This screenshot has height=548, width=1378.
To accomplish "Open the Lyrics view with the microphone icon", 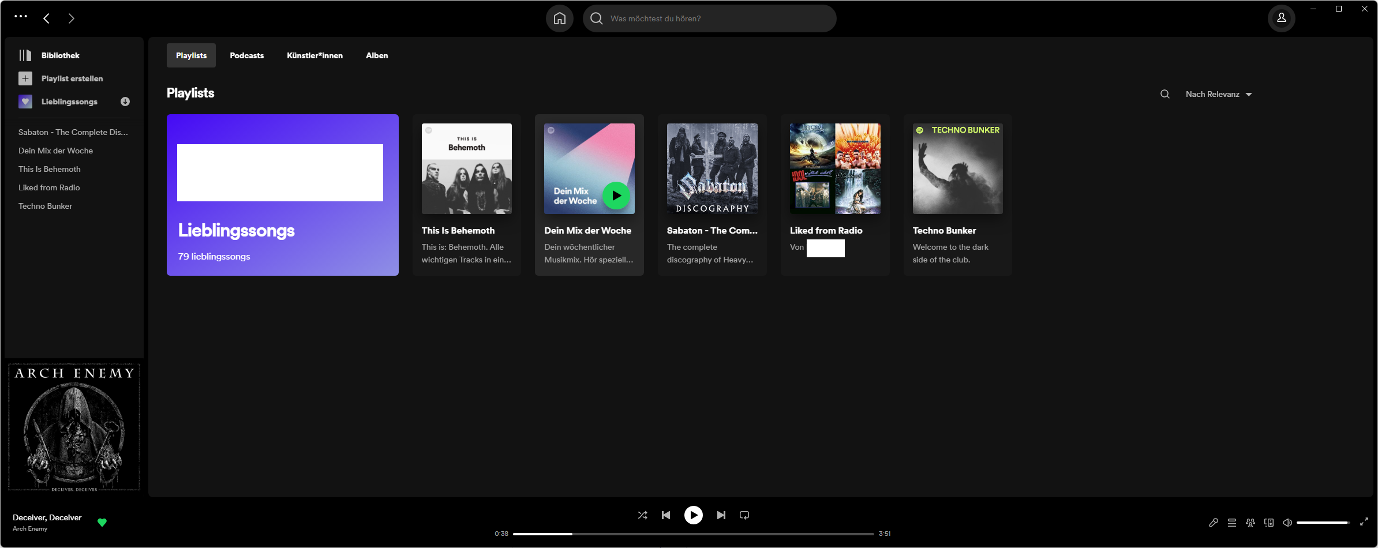I will [x=1214, y=523].
